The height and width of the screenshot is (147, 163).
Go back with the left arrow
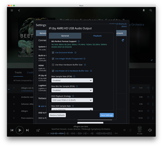tap(19, 10)
